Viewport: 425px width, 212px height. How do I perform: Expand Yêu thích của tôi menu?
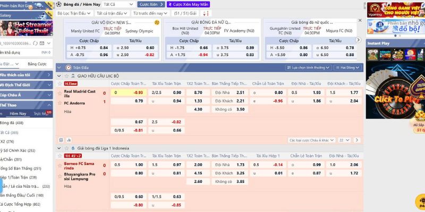pos(26,75)
